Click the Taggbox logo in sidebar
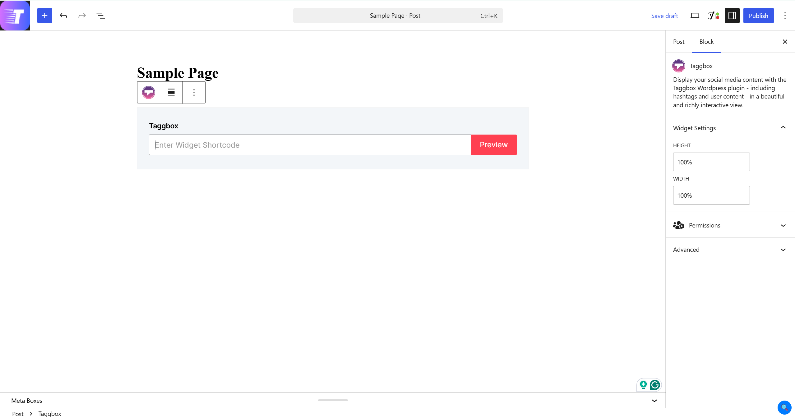 679,66
